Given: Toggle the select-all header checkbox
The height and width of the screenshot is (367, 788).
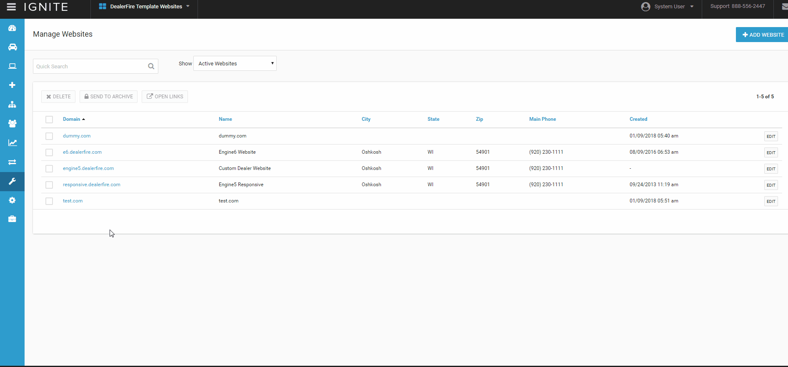Looking at the screenshot, I should (x=49, y=120).
